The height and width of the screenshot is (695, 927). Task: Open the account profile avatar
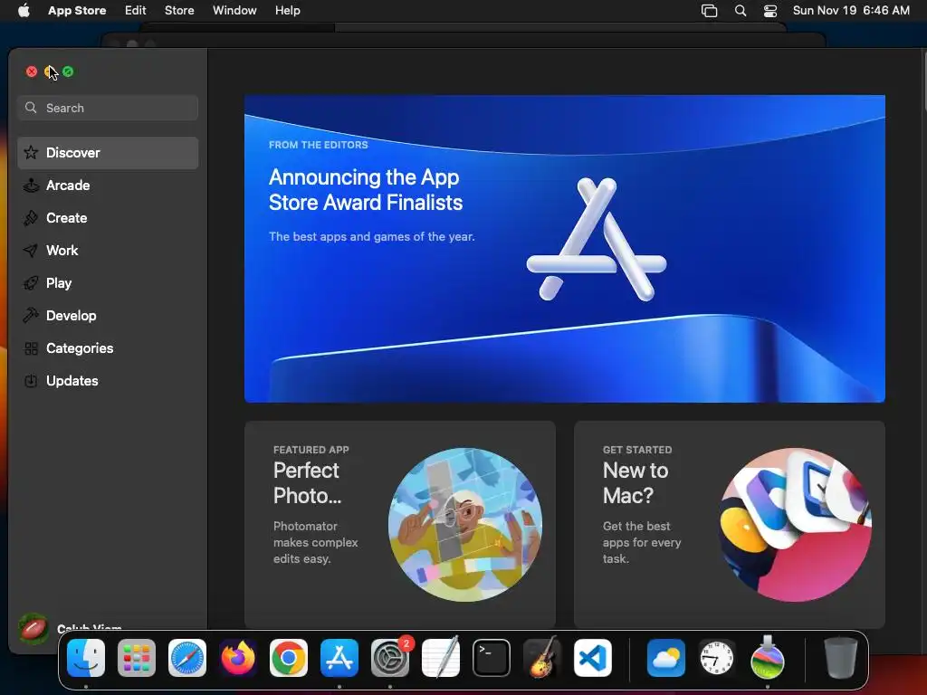pos(33,628)
